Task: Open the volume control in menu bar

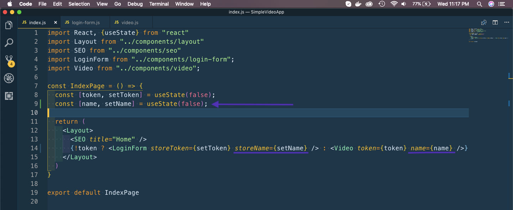Action: tap(404, 4)
